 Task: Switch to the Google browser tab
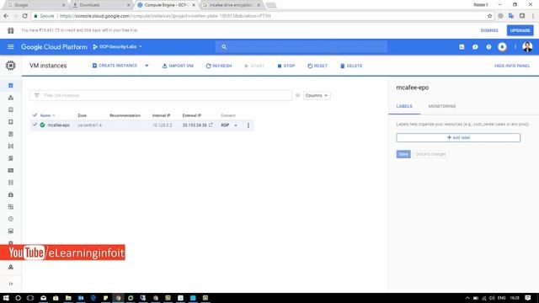(x=35, y=5)
